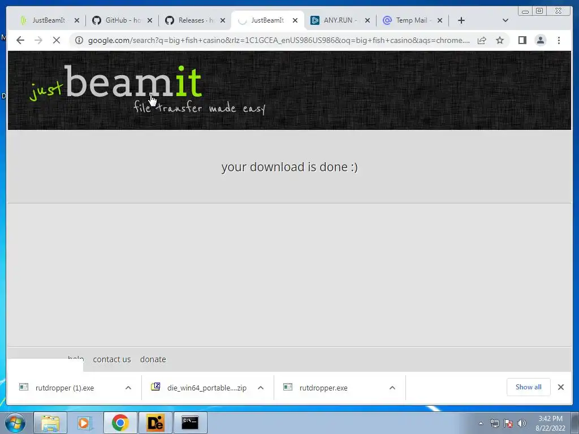Screen dimensions: 579x434
Task: Open network status tray icon
Action: coord(494,423)
